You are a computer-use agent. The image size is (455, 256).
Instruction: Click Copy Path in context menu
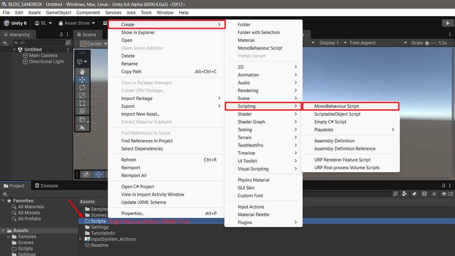(x=167, y=72)
